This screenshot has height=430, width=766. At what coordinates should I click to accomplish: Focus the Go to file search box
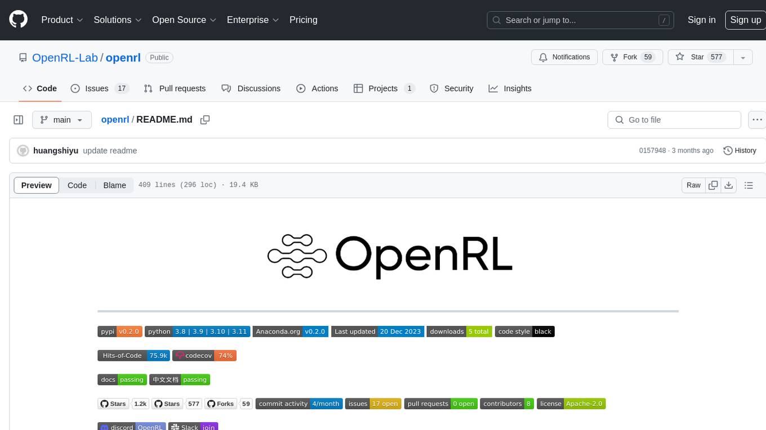coord(674,120)
